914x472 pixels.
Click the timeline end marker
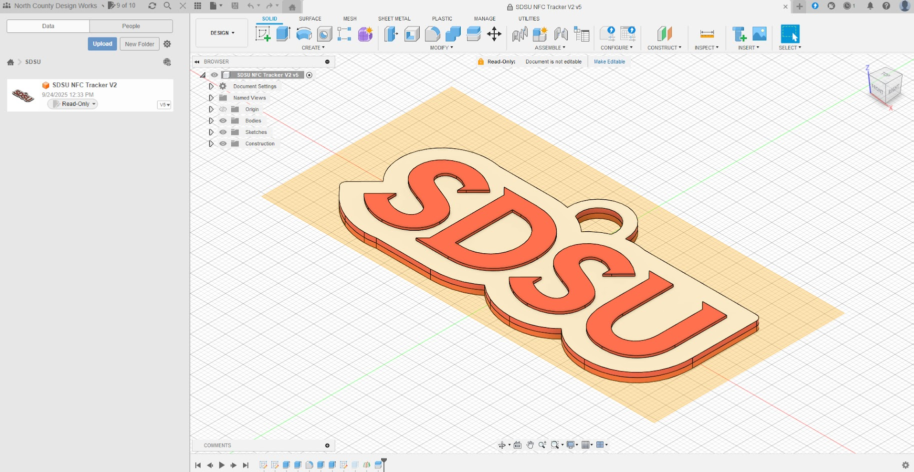(x=384, y=461)
